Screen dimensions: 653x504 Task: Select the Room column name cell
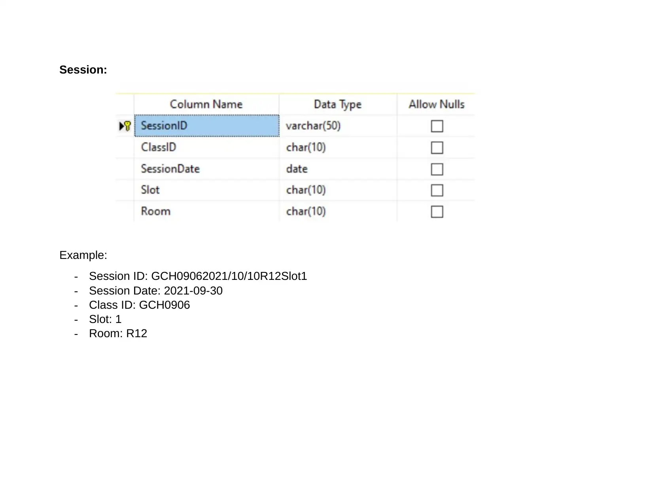[x=207, y=211]
